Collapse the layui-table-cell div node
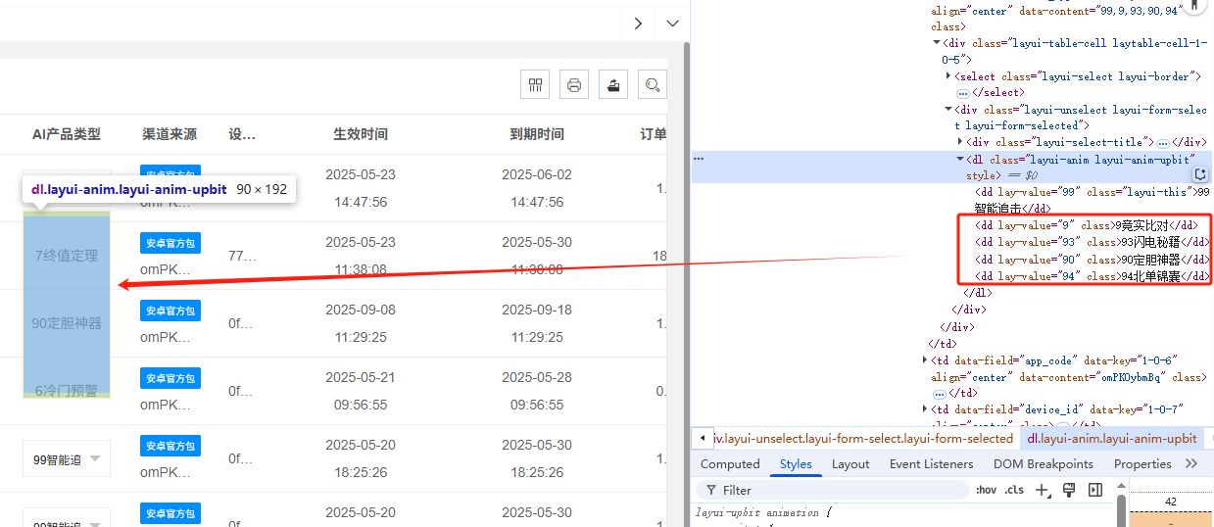 coord(937,43)
